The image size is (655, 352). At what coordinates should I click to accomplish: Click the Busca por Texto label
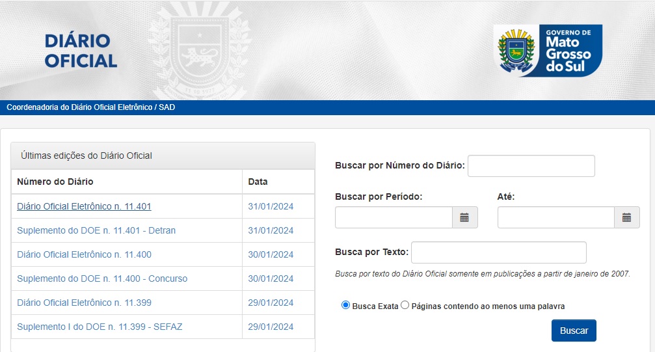coord(372,252)
